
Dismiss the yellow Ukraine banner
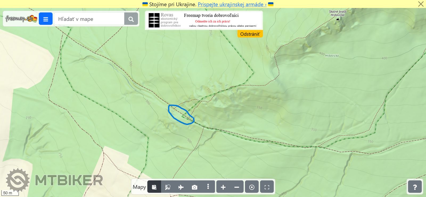coord(421,4)
